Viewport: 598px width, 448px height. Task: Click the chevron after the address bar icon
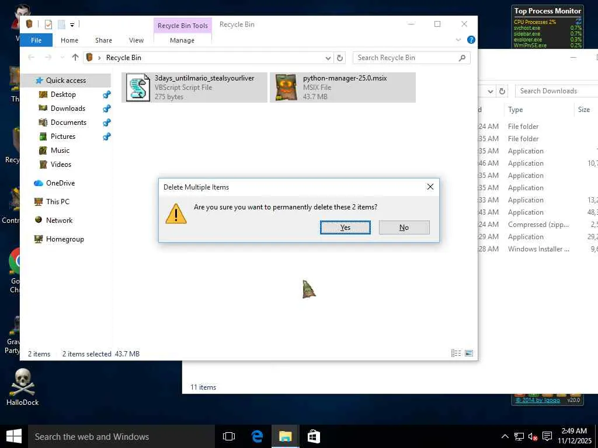(x=99, y=58)
